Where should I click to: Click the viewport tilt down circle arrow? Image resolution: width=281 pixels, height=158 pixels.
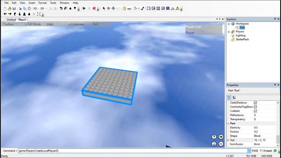click(214, 144)
